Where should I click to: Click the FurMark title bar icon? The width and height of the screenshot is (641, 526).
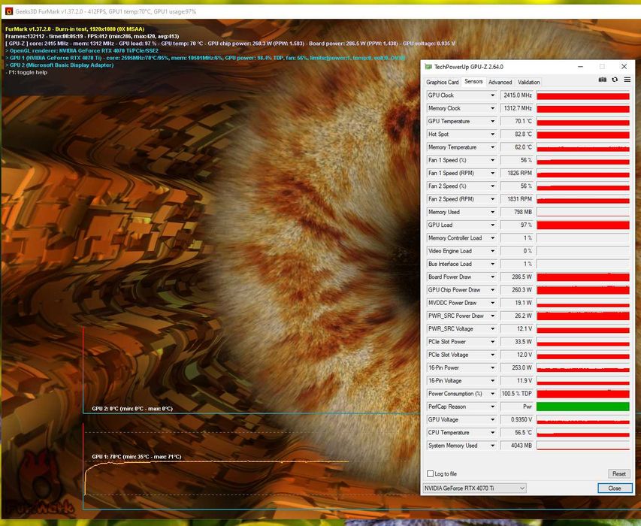8,11
